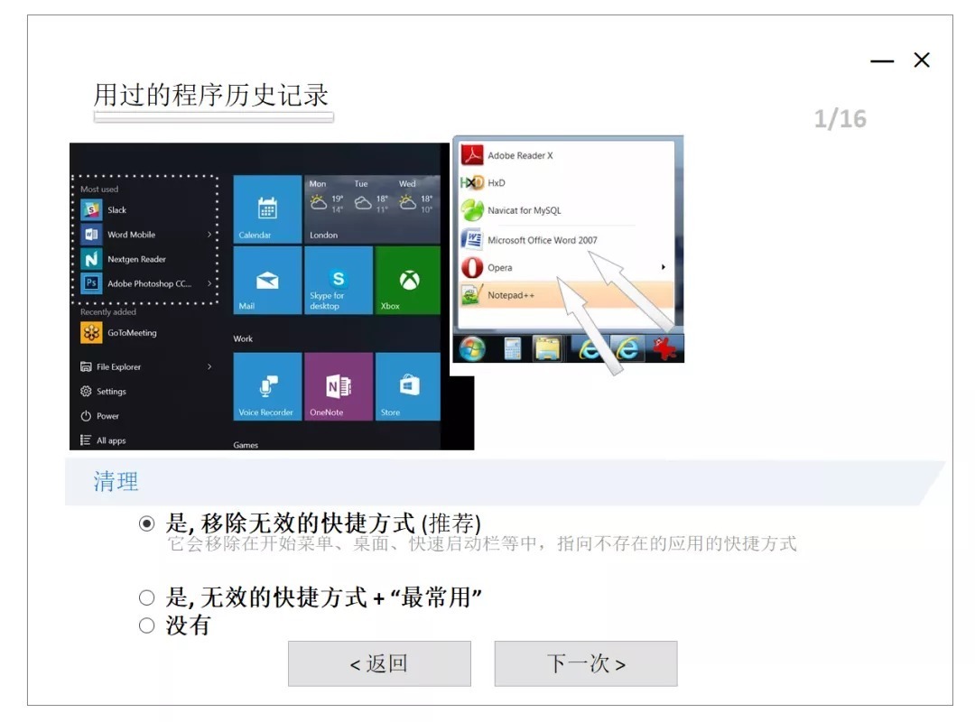The height and width of the screenshot is (722, 975).
Task: Click Microsoft Office Word 2007 entry
Action: (x=542, y=240)
